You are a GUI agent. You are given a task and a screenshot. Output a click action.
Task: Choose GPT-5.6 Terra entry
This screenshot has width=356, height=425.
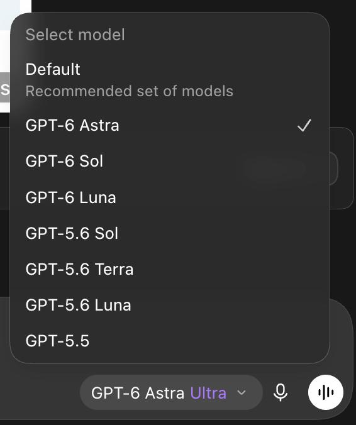pos(170,269)
